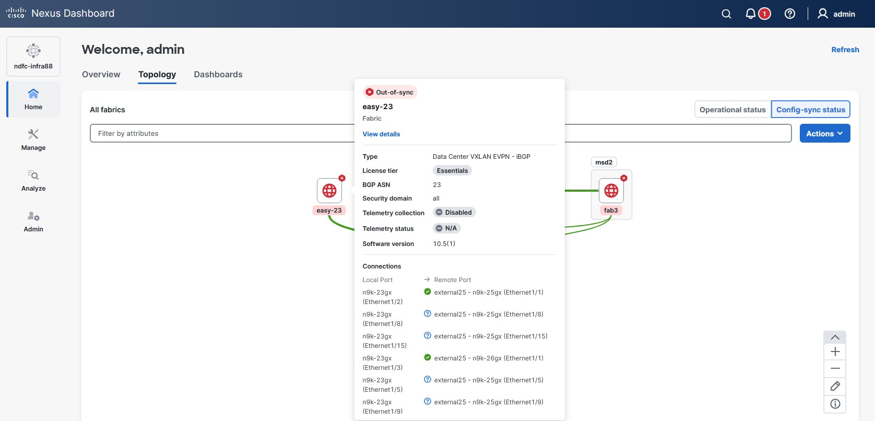This screenshot has height=421, width=875.
Task: Click the Disabled telemetry collection badge
Action: coord(454,213)
